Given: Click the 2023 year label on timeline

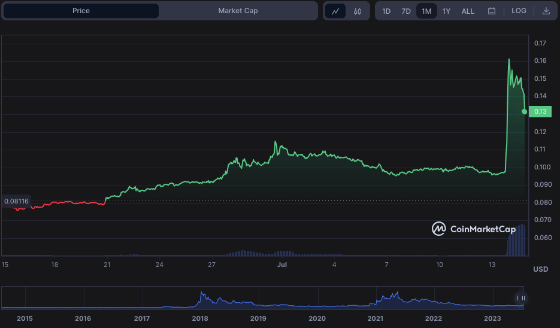Looking at the screenshot, I should (x=492, y=318).
